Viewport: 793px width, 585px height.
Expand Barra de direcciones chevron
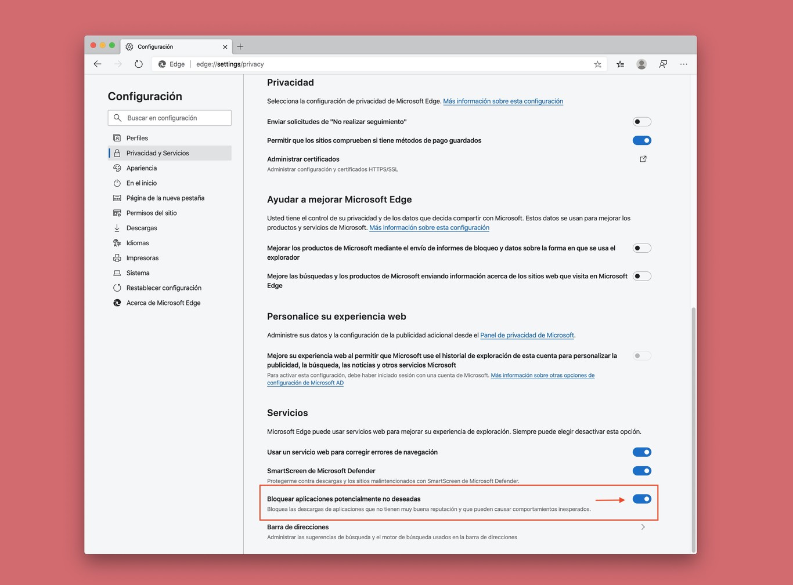click(x=643, y=527)
